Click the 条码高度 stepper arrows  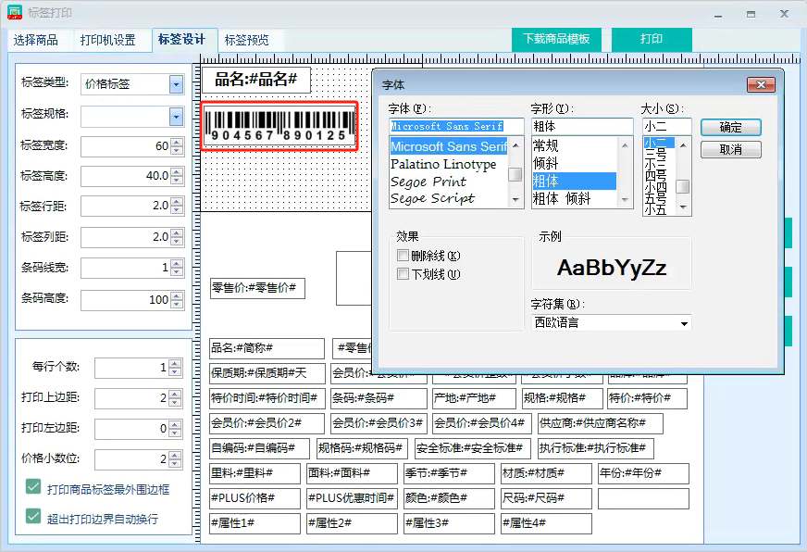[x=177, y=300]
